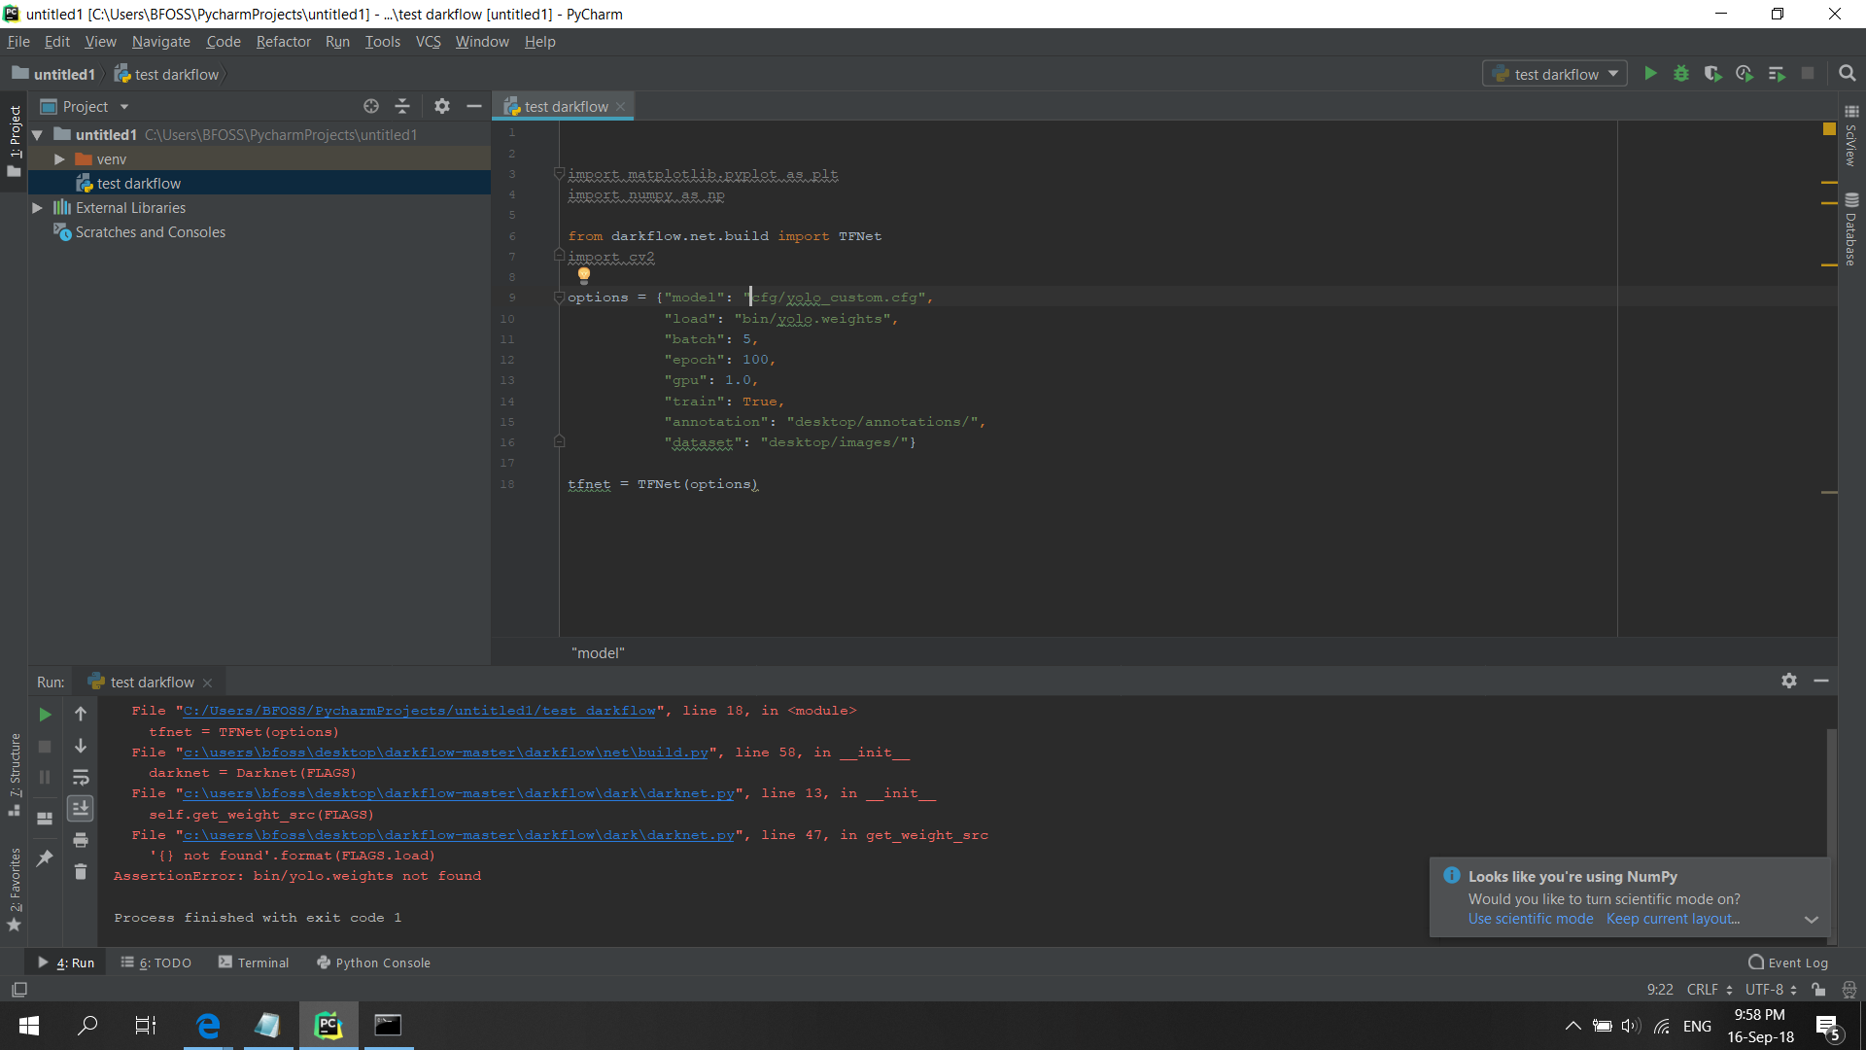The height and width of the screenshot is (1050, 1866).
Task: Open build.py line 58 from traceback
Action: [x=446, y=752]
